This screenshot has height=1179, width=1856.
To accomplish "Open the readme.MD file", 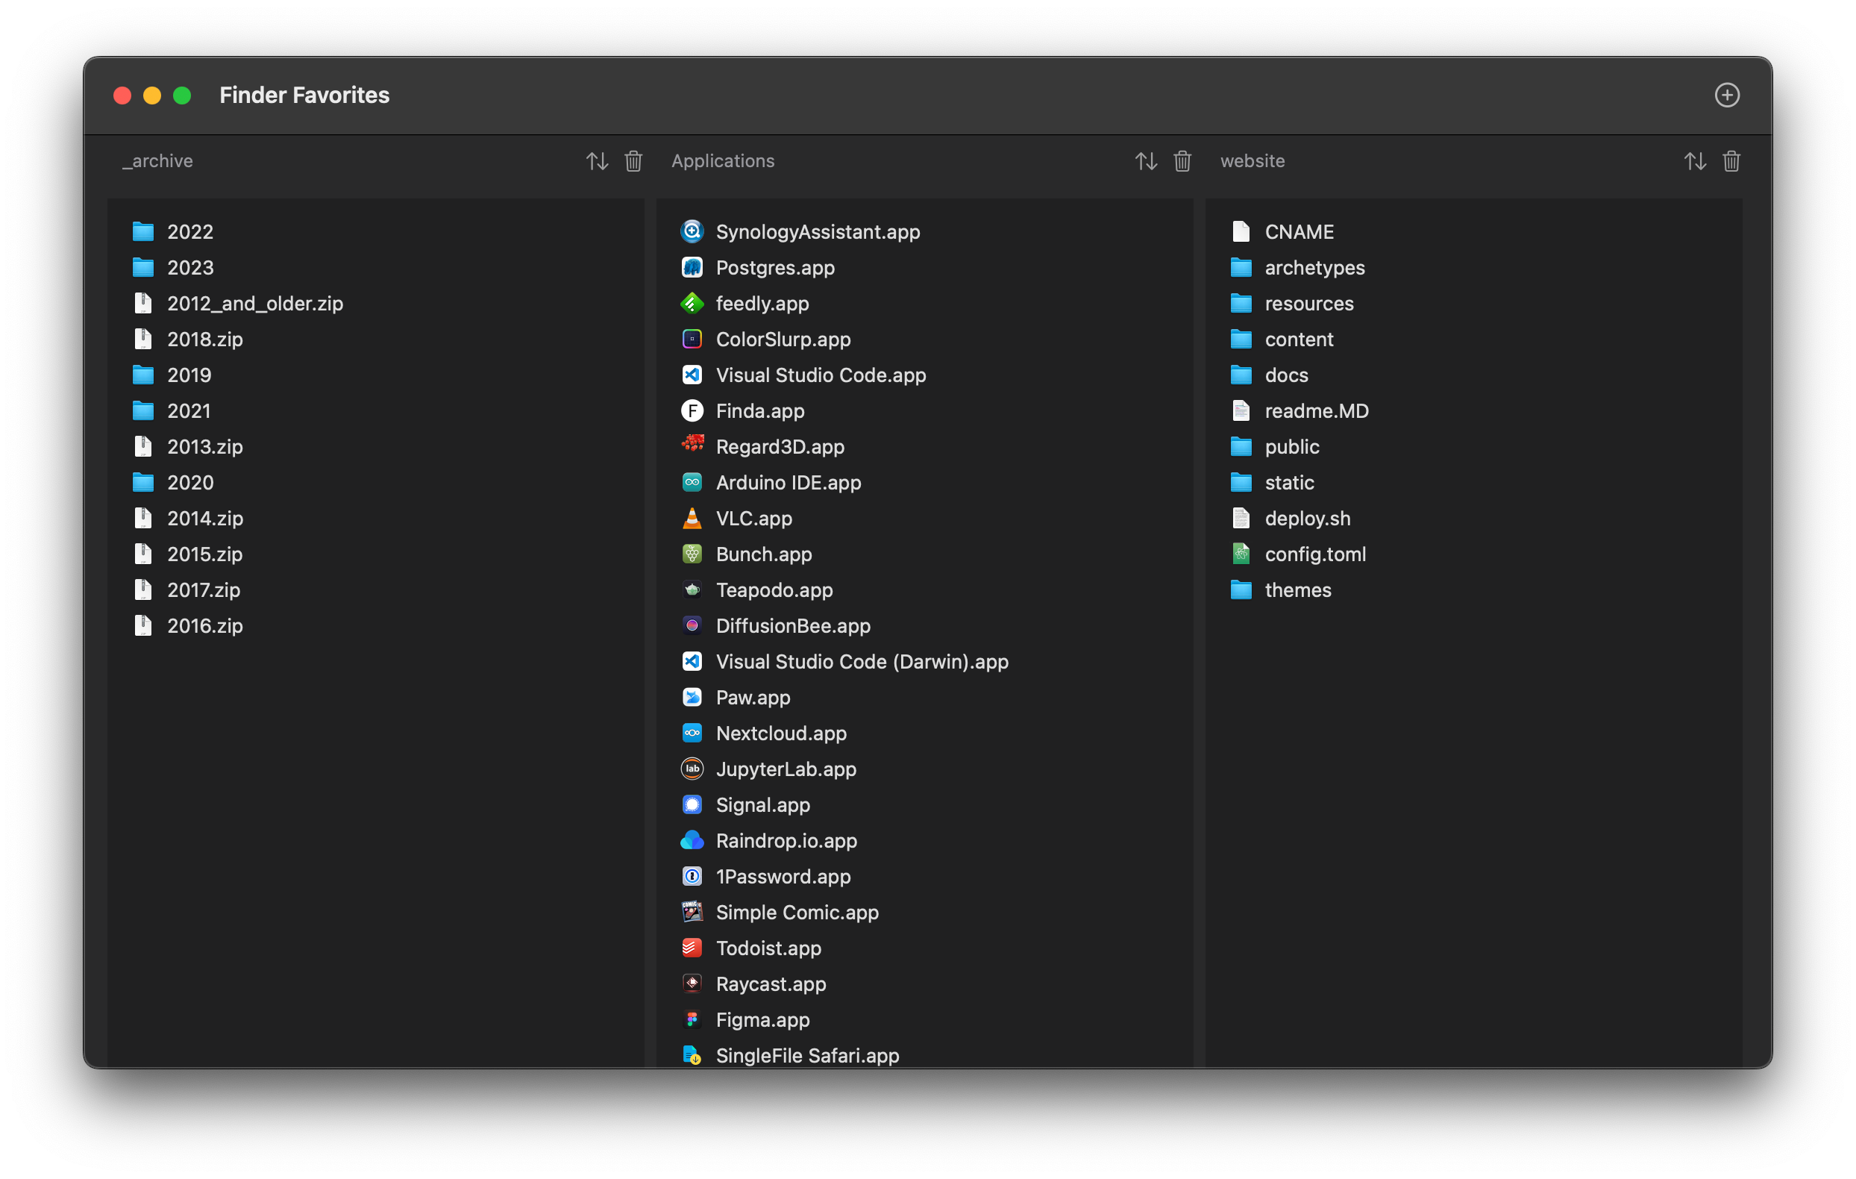I will [1317, 411].
